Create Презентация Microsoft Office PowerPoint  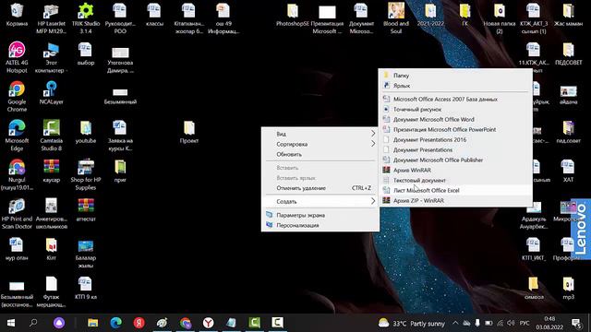pos(455,129)
